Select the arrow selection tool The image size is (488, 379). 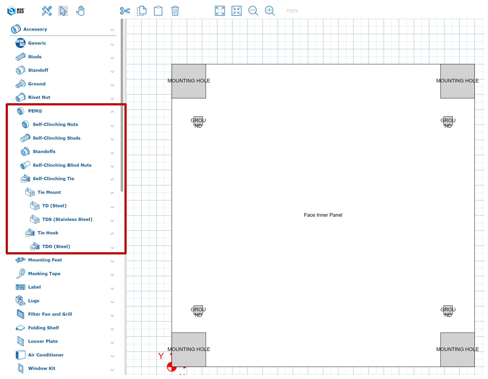(x=63, y=11)
